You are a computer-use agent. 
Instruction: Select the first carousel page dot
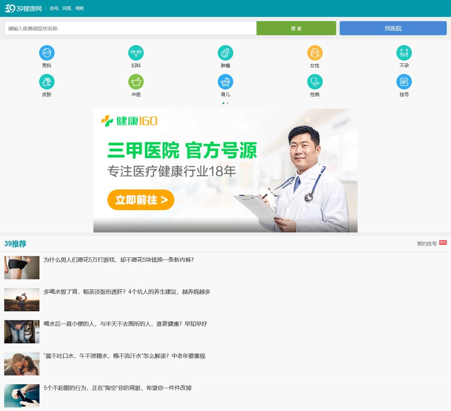223,103
